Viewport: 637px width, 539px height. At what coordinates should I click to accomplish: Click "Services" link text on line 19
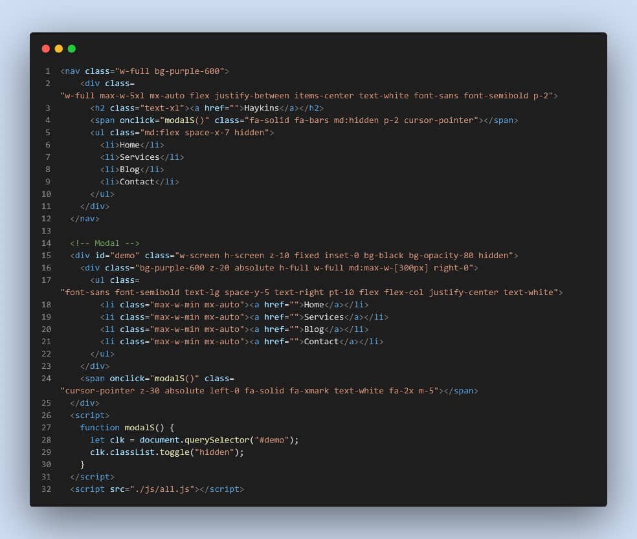pos(324,317)
